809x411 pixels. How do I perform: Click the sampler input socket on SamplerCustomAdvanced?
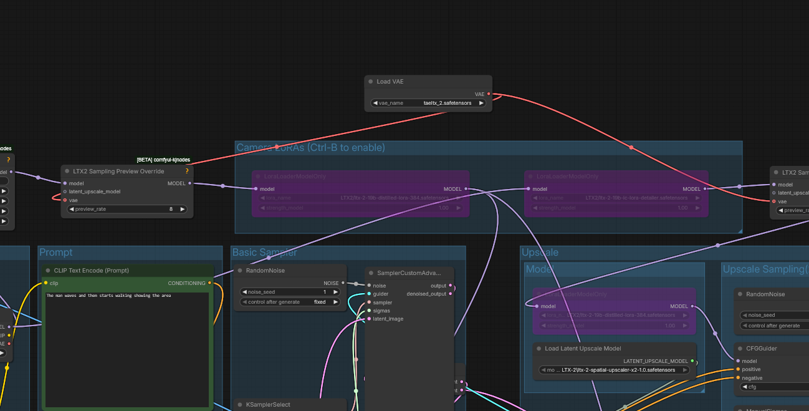(369, 302)
